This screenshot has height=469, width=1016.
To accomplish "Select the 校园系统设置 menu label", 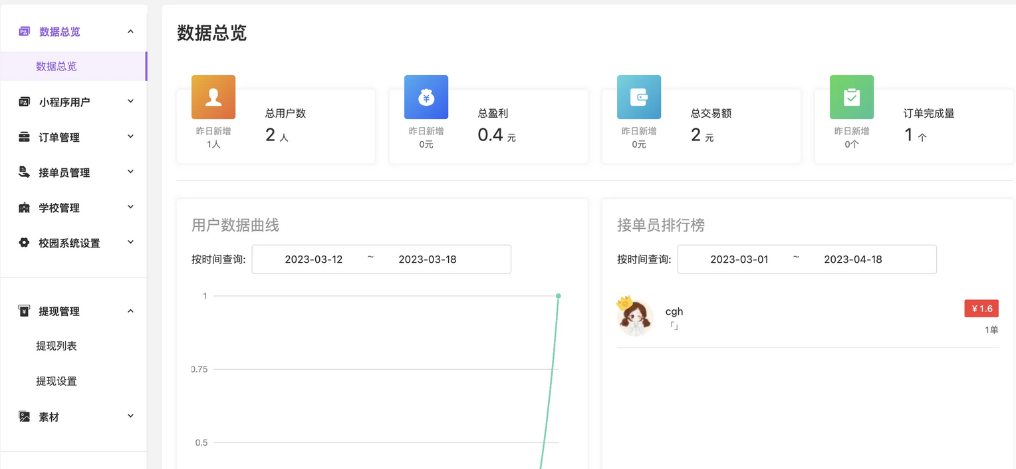I will coord(69,243).
